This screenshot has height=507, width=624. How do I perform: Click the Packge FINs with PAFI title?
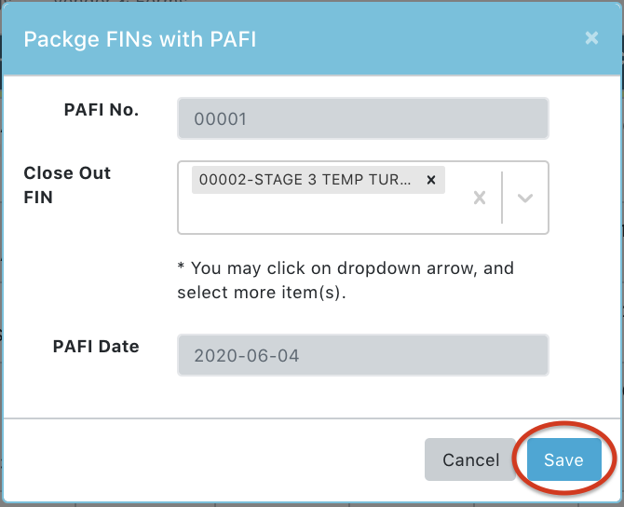pos(140,39)
